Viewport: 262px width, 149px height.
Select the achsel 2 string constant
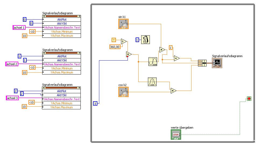(12, 64)
